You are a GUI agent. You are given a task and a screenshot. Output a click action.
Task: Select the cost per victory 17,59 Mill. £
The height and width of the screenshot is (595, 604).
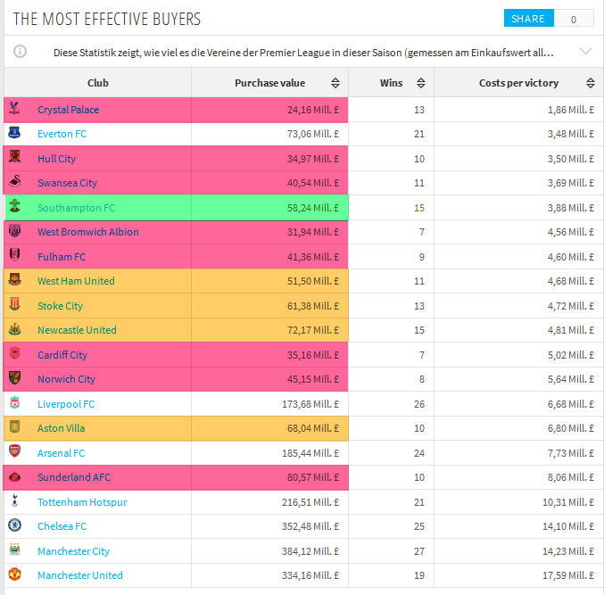(568, 575)
